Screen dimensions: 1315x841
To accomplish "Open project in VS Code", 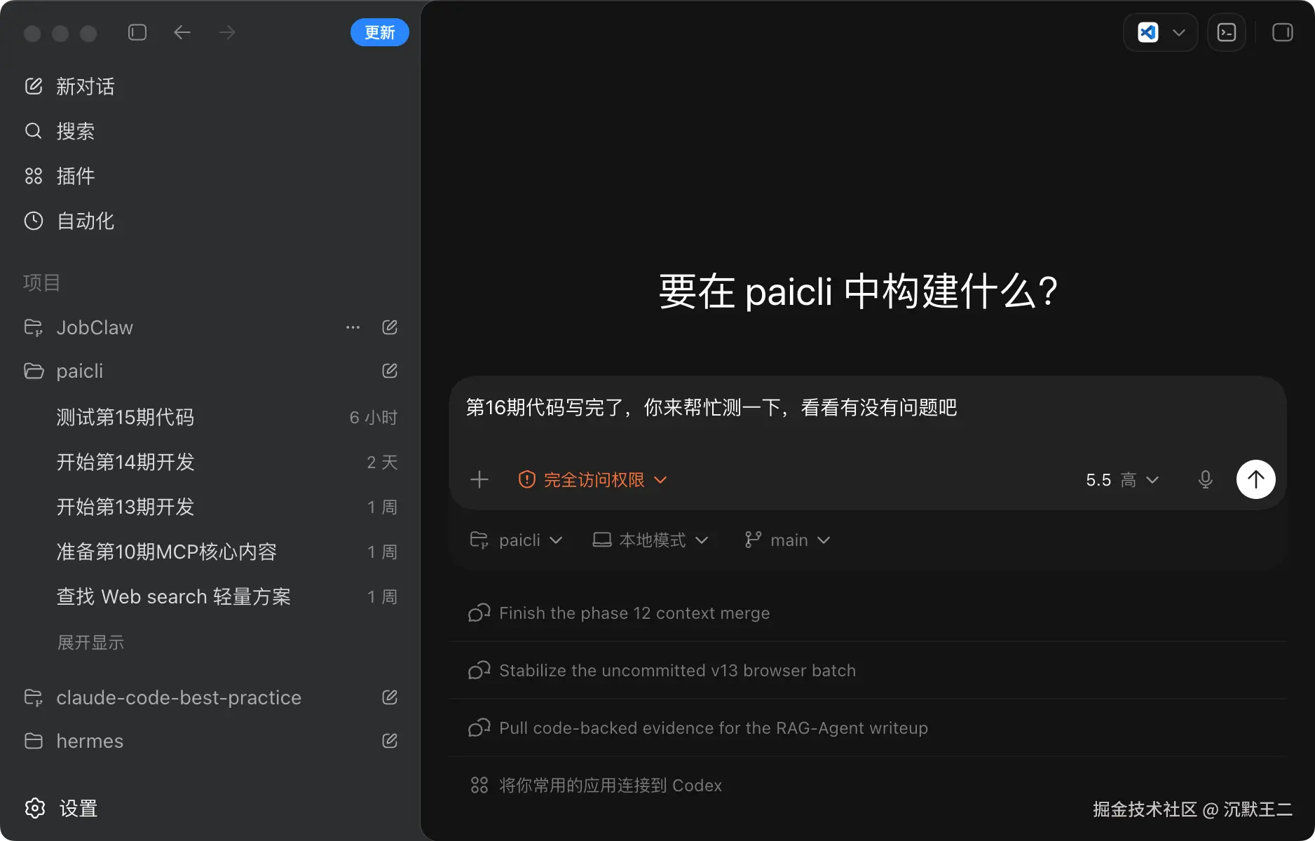I will [1148, 32].
